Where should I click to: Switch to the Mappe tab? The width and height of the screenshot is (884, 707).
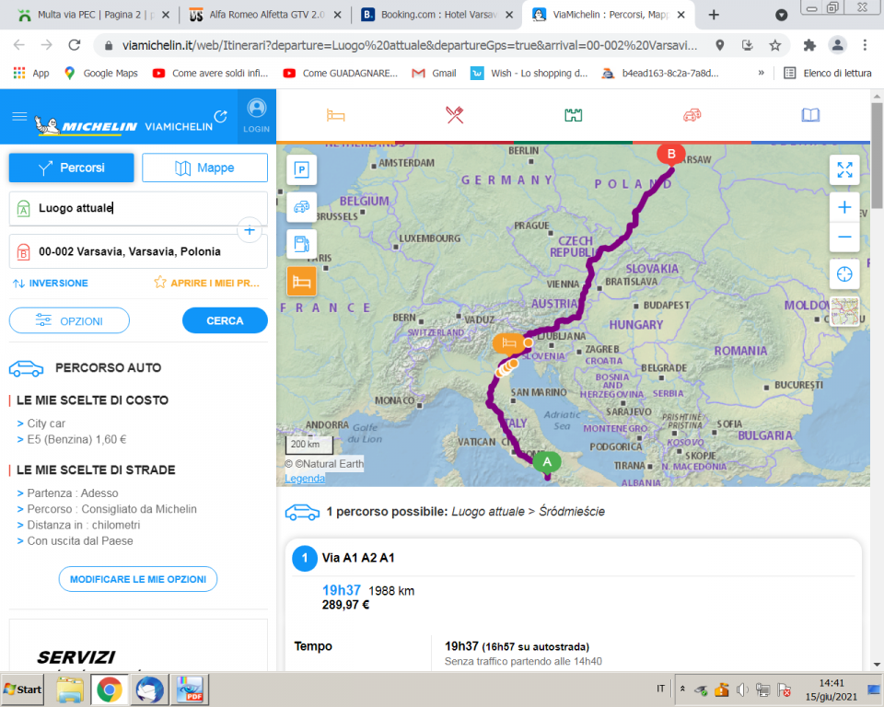[x=204, y=168]
